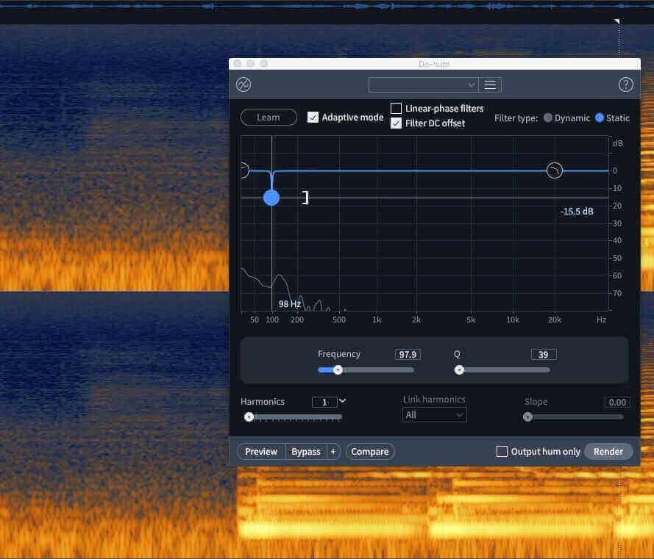Click the De-hum module power icon
Screen dimensions: 654x559
click(244, 85)
